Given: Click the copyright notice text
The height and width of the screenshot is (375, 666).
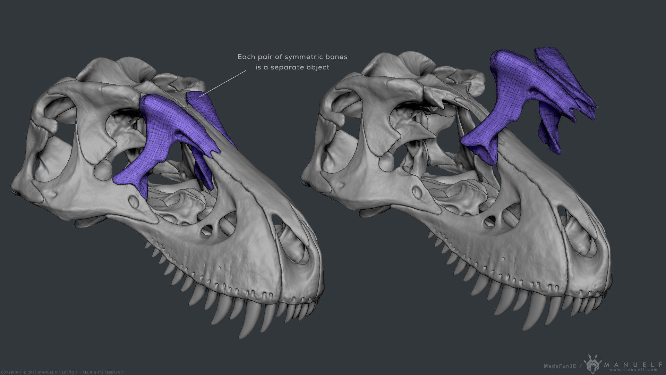Looking at the screenshot, I should click(x=62, y=372).
